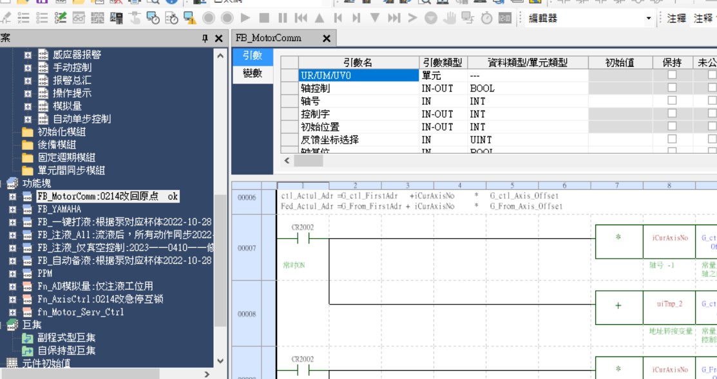
Task: Switch to the 變數 tab
Action: pyautogui.click(x=253, y=73)
